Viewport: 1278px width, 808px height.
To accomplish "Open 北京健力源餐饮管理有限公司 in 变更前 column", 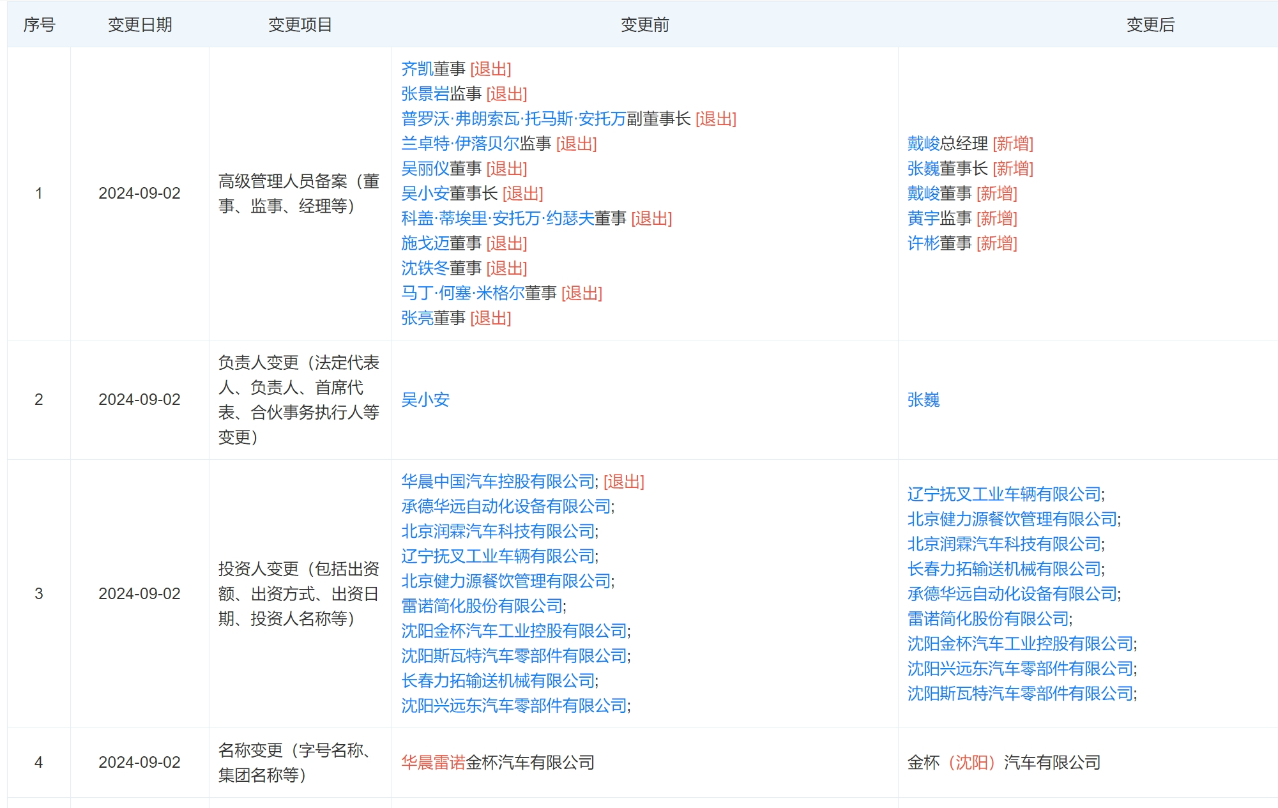I will 506,581.
